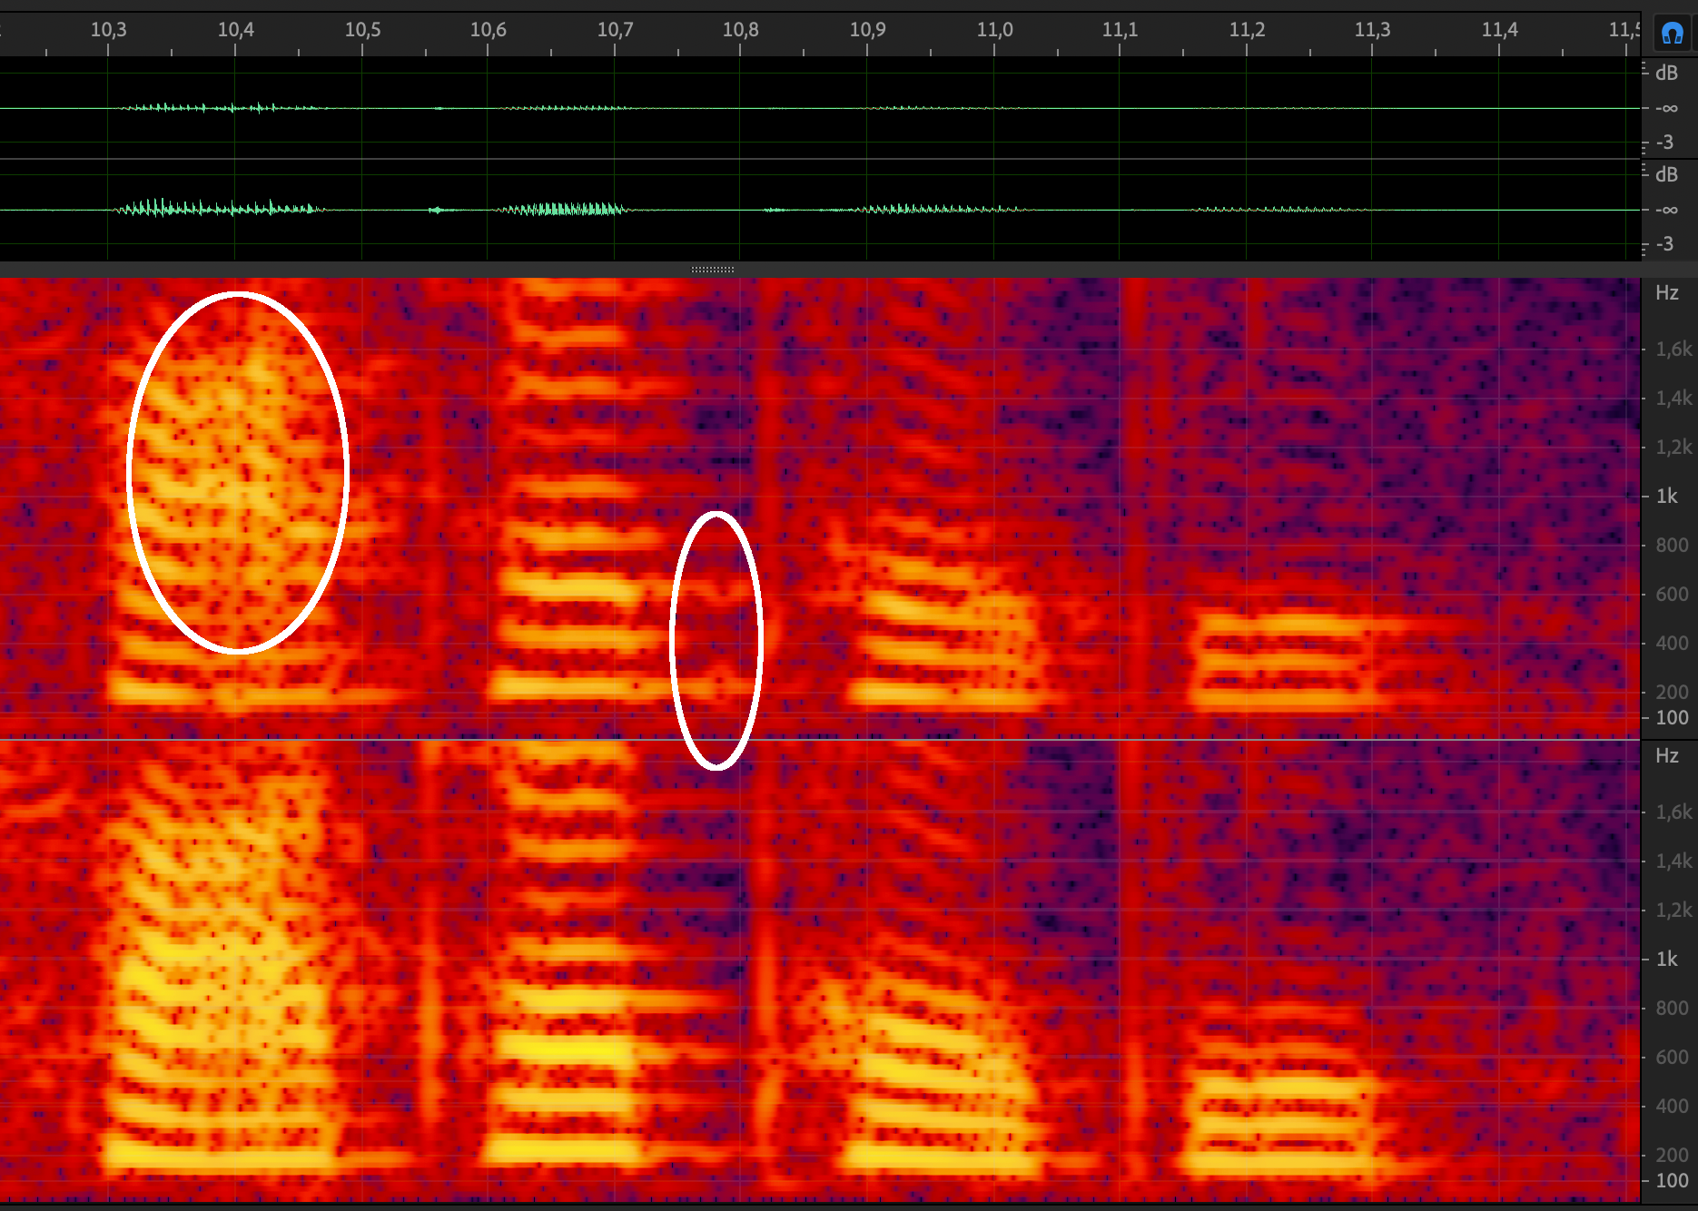Click inside the small narrow white ellipse

pyautogui.click(x=716, y=640)
